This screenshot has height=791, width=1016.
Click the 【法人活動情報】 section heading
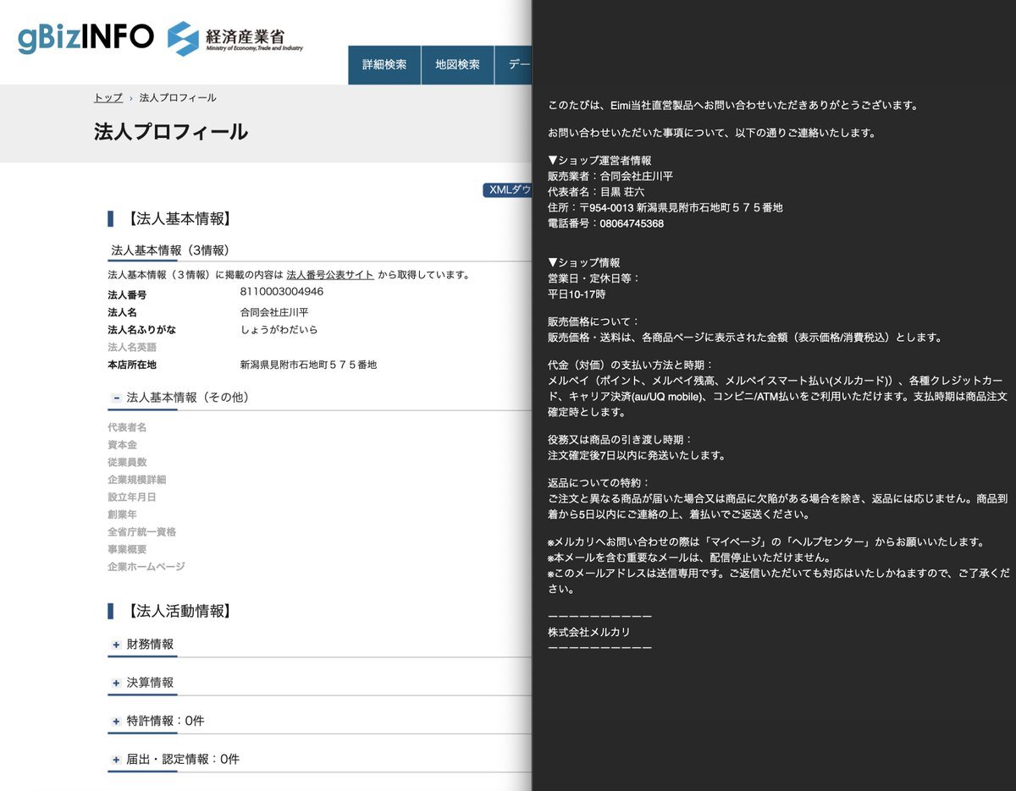coord(178,611)
